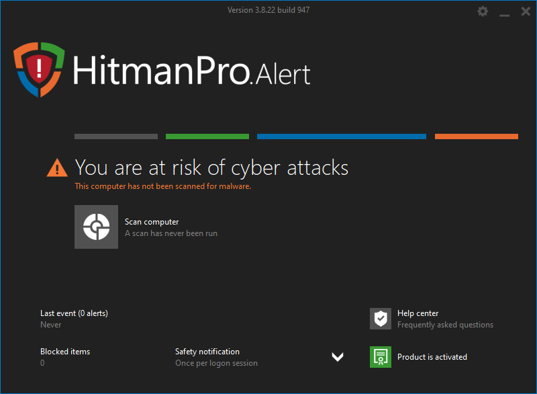The width and height of the screenshot is (537, 394).
Task: Click 'Frequently asked questions' text
Action: [445, 324]
